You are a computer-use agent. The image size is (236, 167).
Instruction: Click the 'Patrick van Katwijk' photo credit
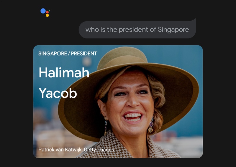(x=60, y=150)
